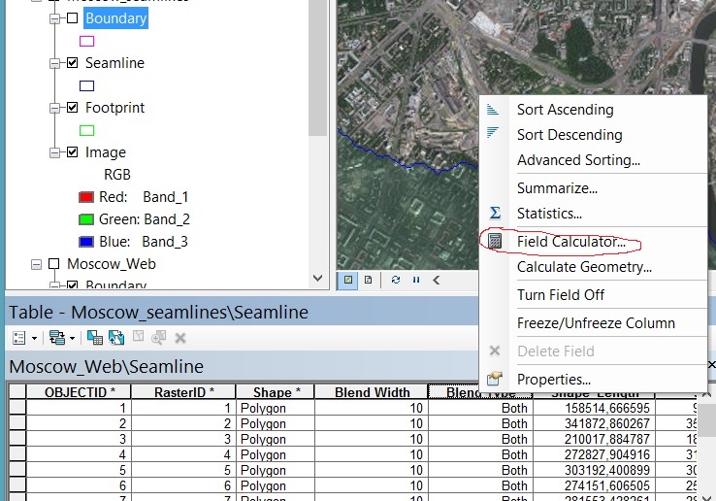Click the table of contents scroll-down arrow
Viewport: 716px width, 501px height.
(x=318, y=278)
